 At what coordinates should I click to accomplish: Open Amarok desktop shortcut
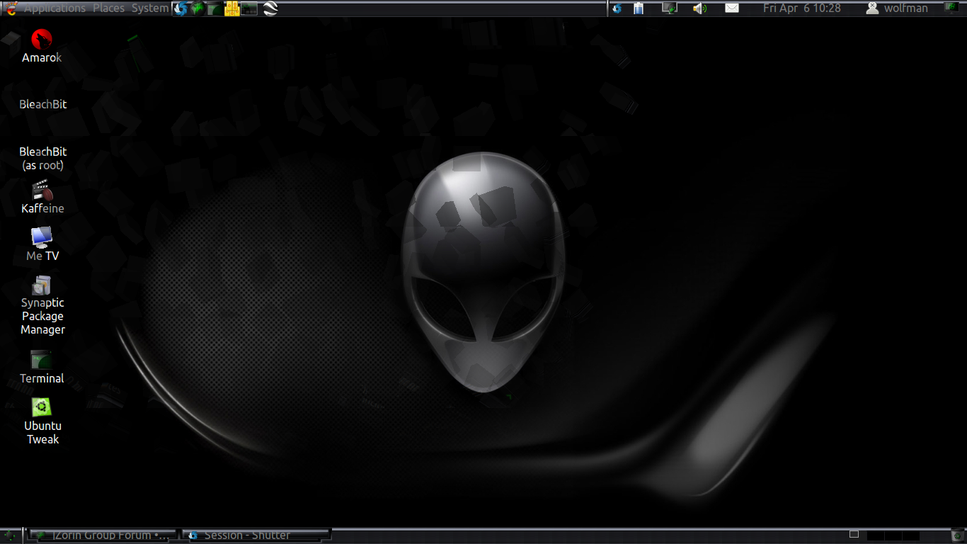tap(42, 47)
